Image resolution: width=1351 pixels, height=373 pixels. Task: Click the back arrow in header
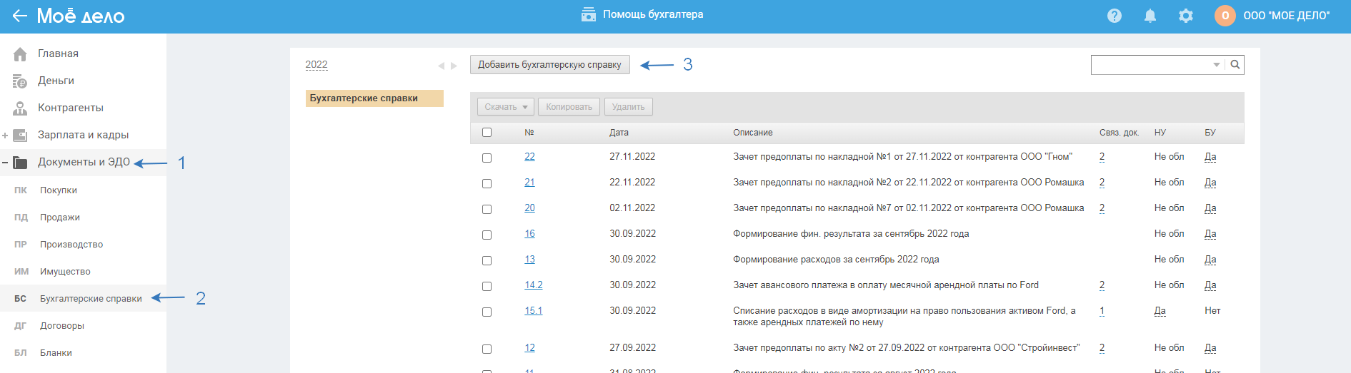click(19, 16)
